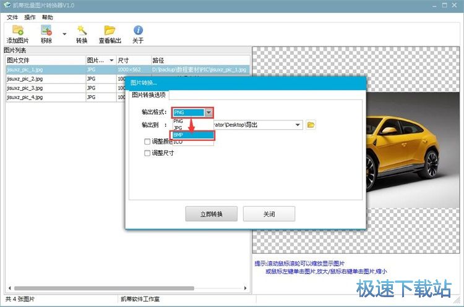Click the 图片文件 column header

[x=46, y=61]
